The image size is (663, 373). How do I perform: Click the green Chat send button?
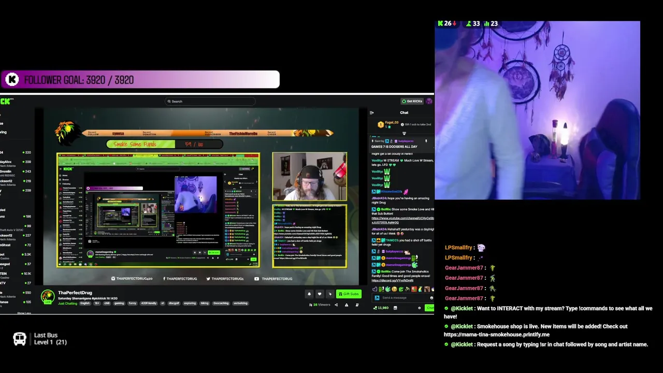429,308
